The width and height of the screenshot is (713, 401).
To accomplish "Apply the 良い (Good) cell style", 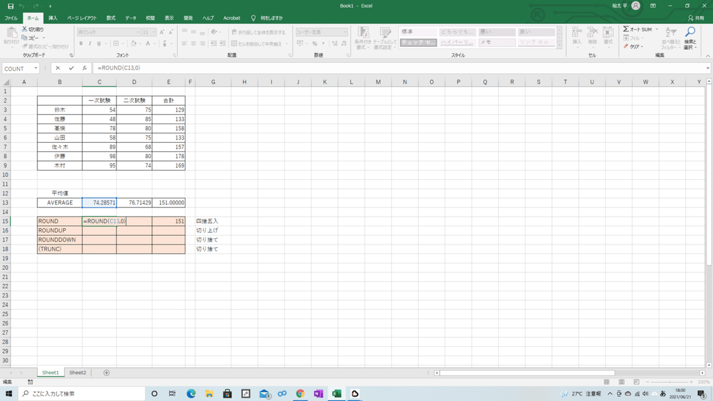I will tap(536, 31).
